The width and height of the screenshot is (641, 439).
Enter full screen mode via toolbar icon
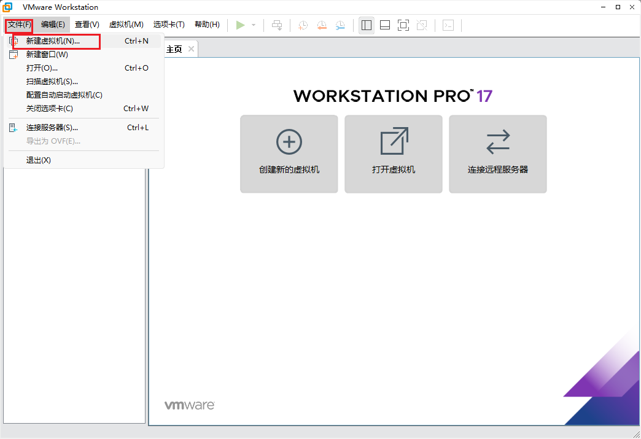point(403,25)
